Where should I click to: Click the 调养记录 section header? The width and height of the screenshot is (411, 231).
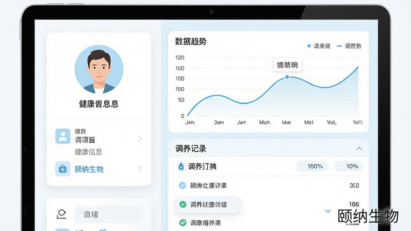[x=191, y=149]
